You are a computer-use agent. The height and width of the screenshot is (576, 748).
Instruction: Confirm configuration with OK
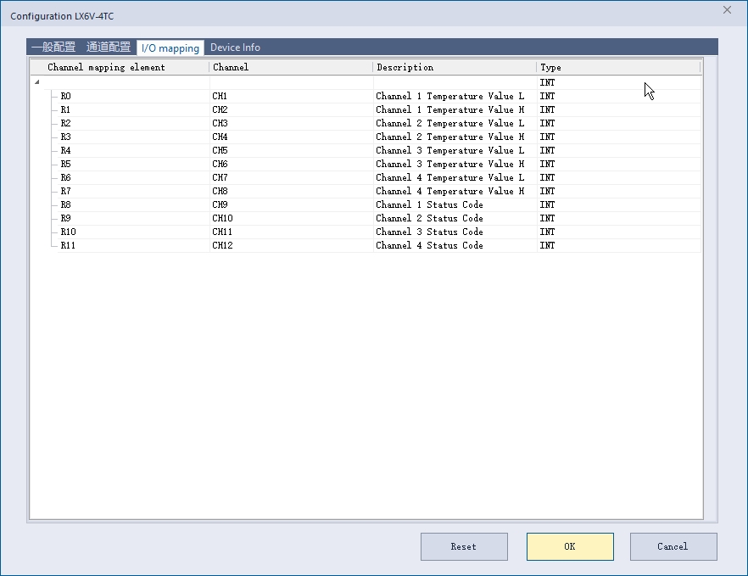point(570,546)
